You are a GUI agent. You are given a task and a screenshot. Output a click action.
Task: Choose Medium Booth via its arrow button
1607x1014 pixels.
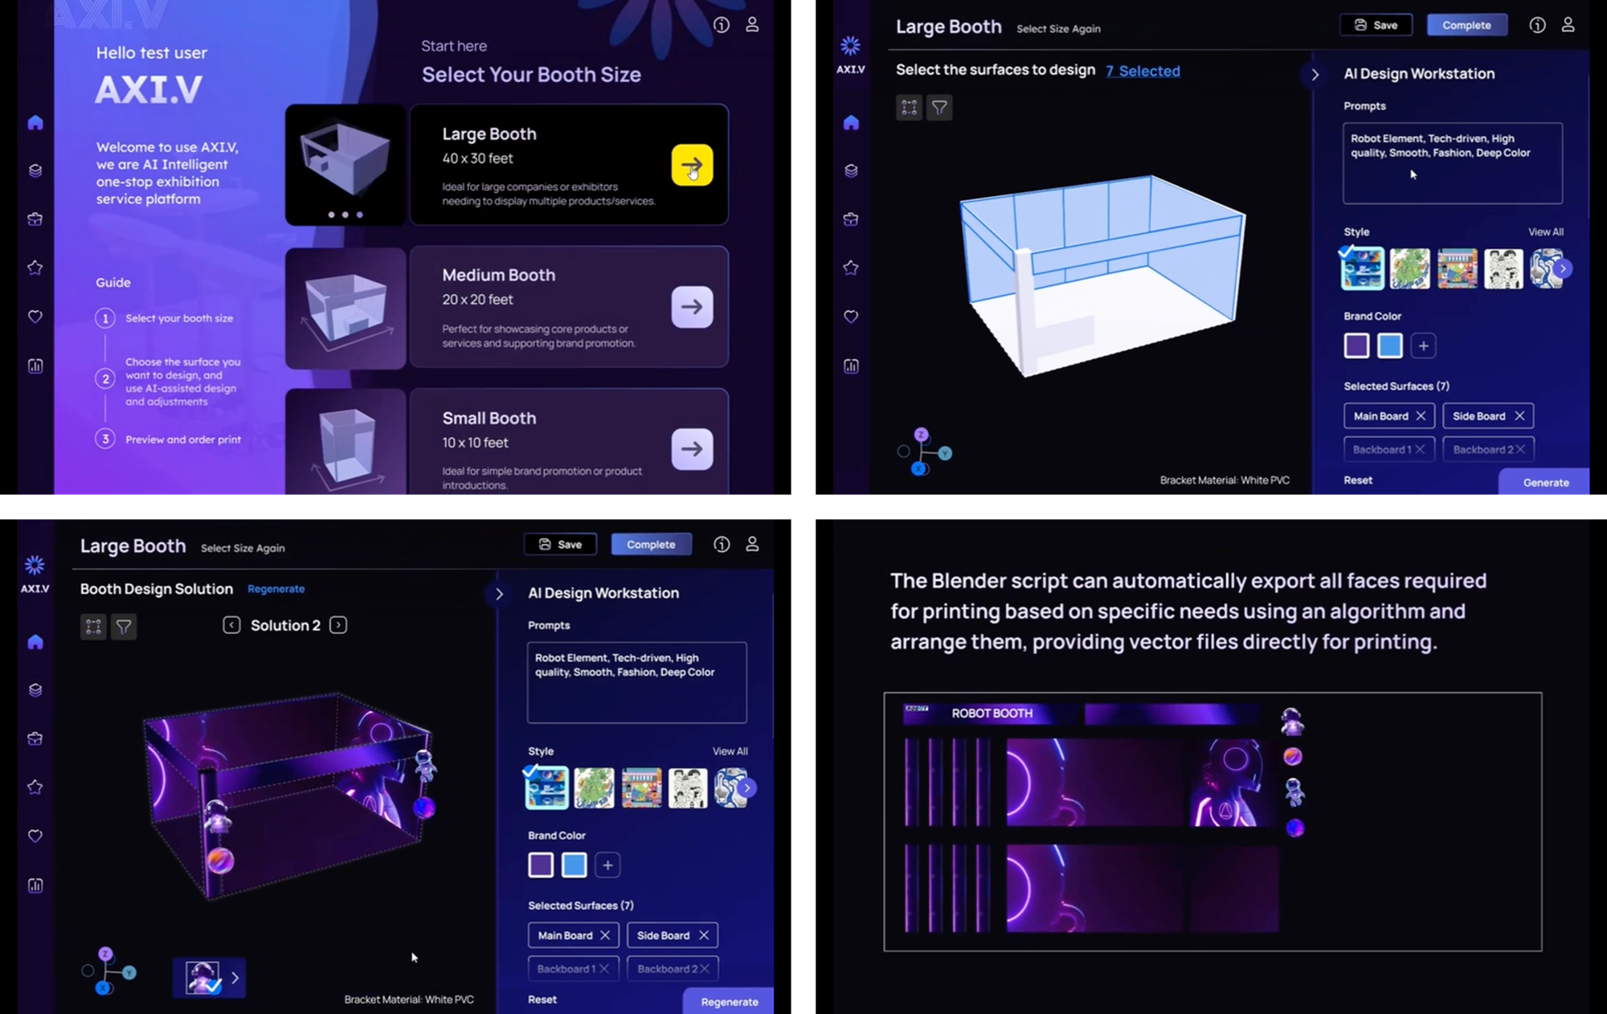pos(692,307)
